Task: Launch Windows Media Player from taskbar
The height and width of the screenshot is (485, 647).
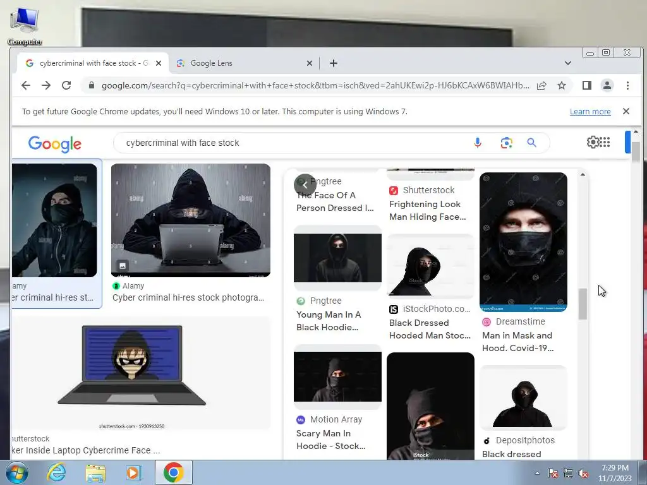Action: coord(134,472)
